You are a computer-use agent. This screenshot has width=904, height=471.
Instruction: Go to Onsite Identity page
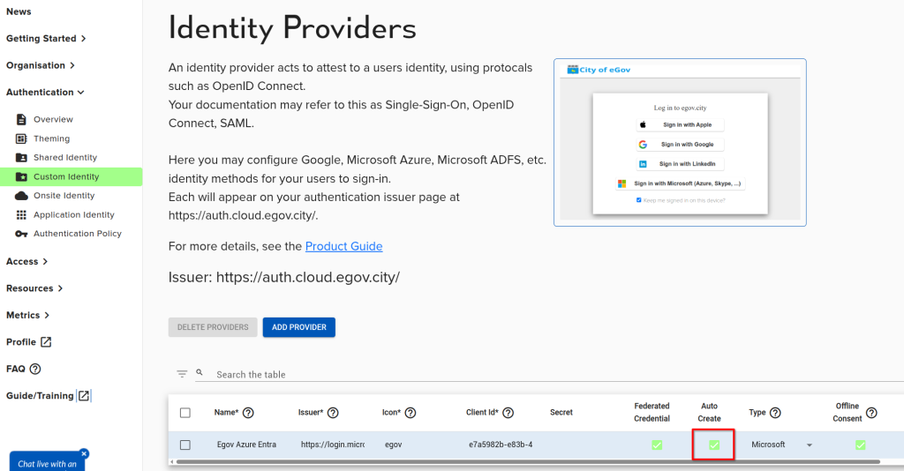pyautogui.click(x=64, y=195)
